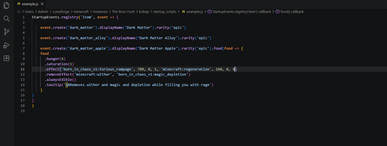Open the Search view icon
Viewport: 387px width, 146px height.
point(6,19)
